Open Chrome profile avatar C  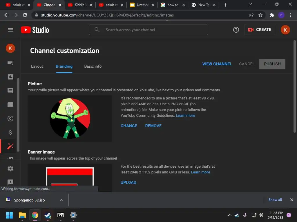tap(281, 15)
